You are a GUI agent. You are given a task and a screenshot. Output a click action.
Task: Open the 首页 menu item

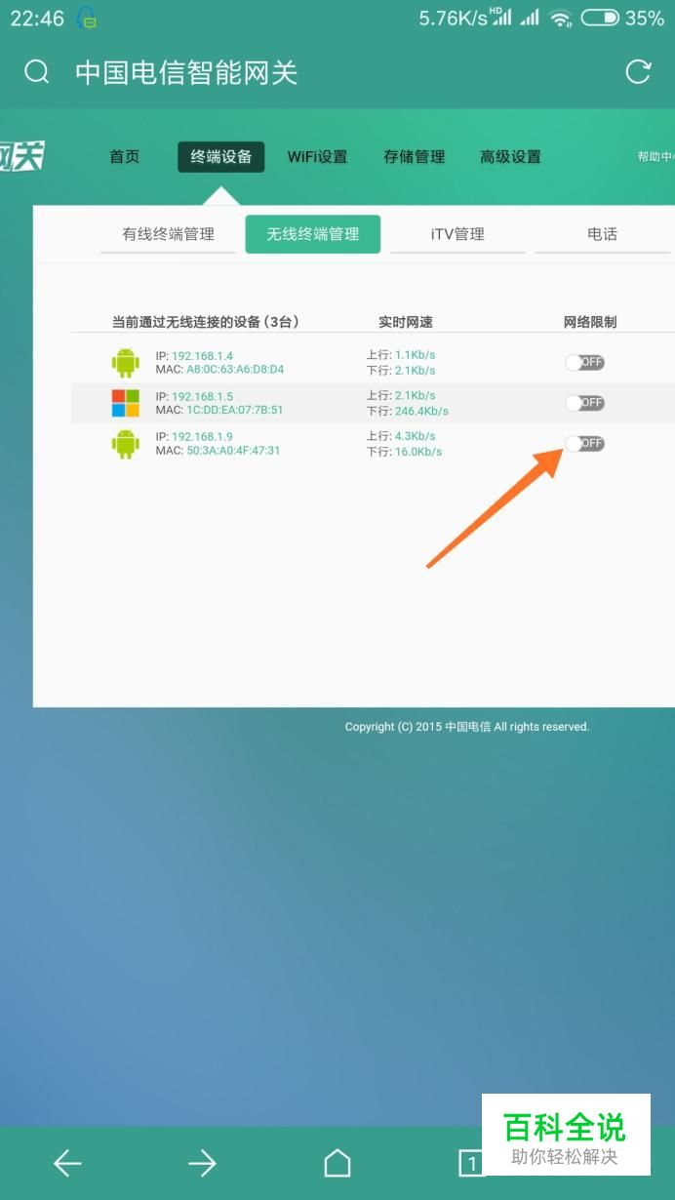tap(125, 156)
